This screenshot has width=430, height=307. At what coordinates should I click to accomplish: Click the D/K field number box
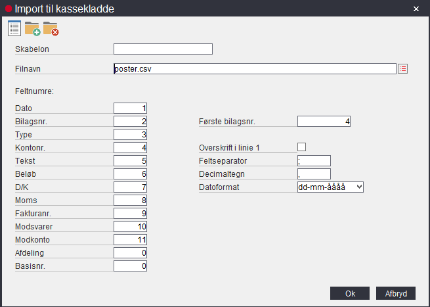click(x=130, y=187)
